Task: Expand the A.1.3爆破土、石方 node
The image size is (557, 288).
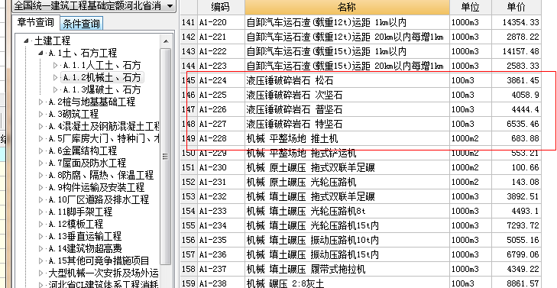Action: (55, 89)
